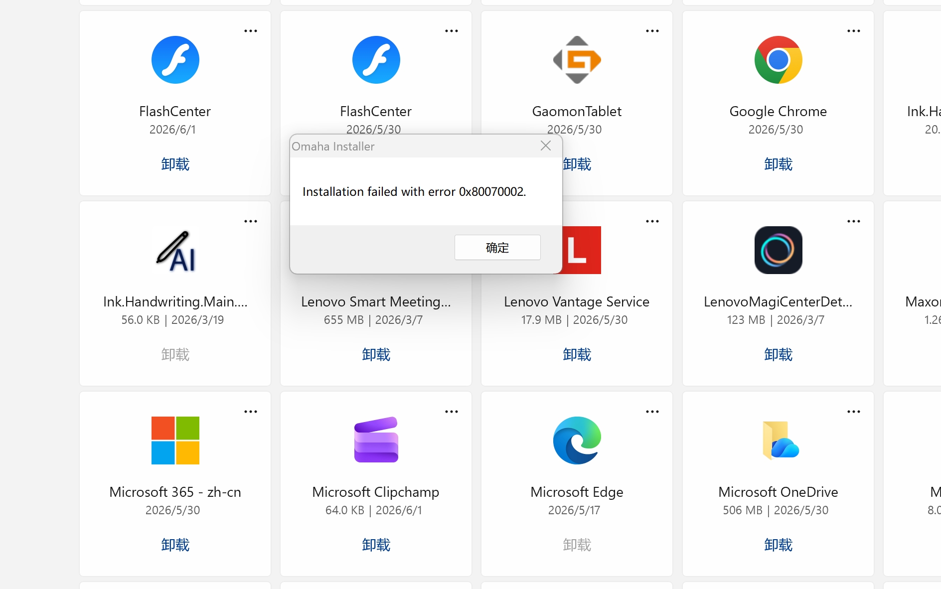
Task: Expand the Microsoft 365 ellipsis menu
Action: 251,412
